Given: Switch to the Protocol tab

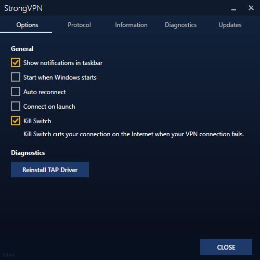Looking at the screenshot, I should pos(80,25).
